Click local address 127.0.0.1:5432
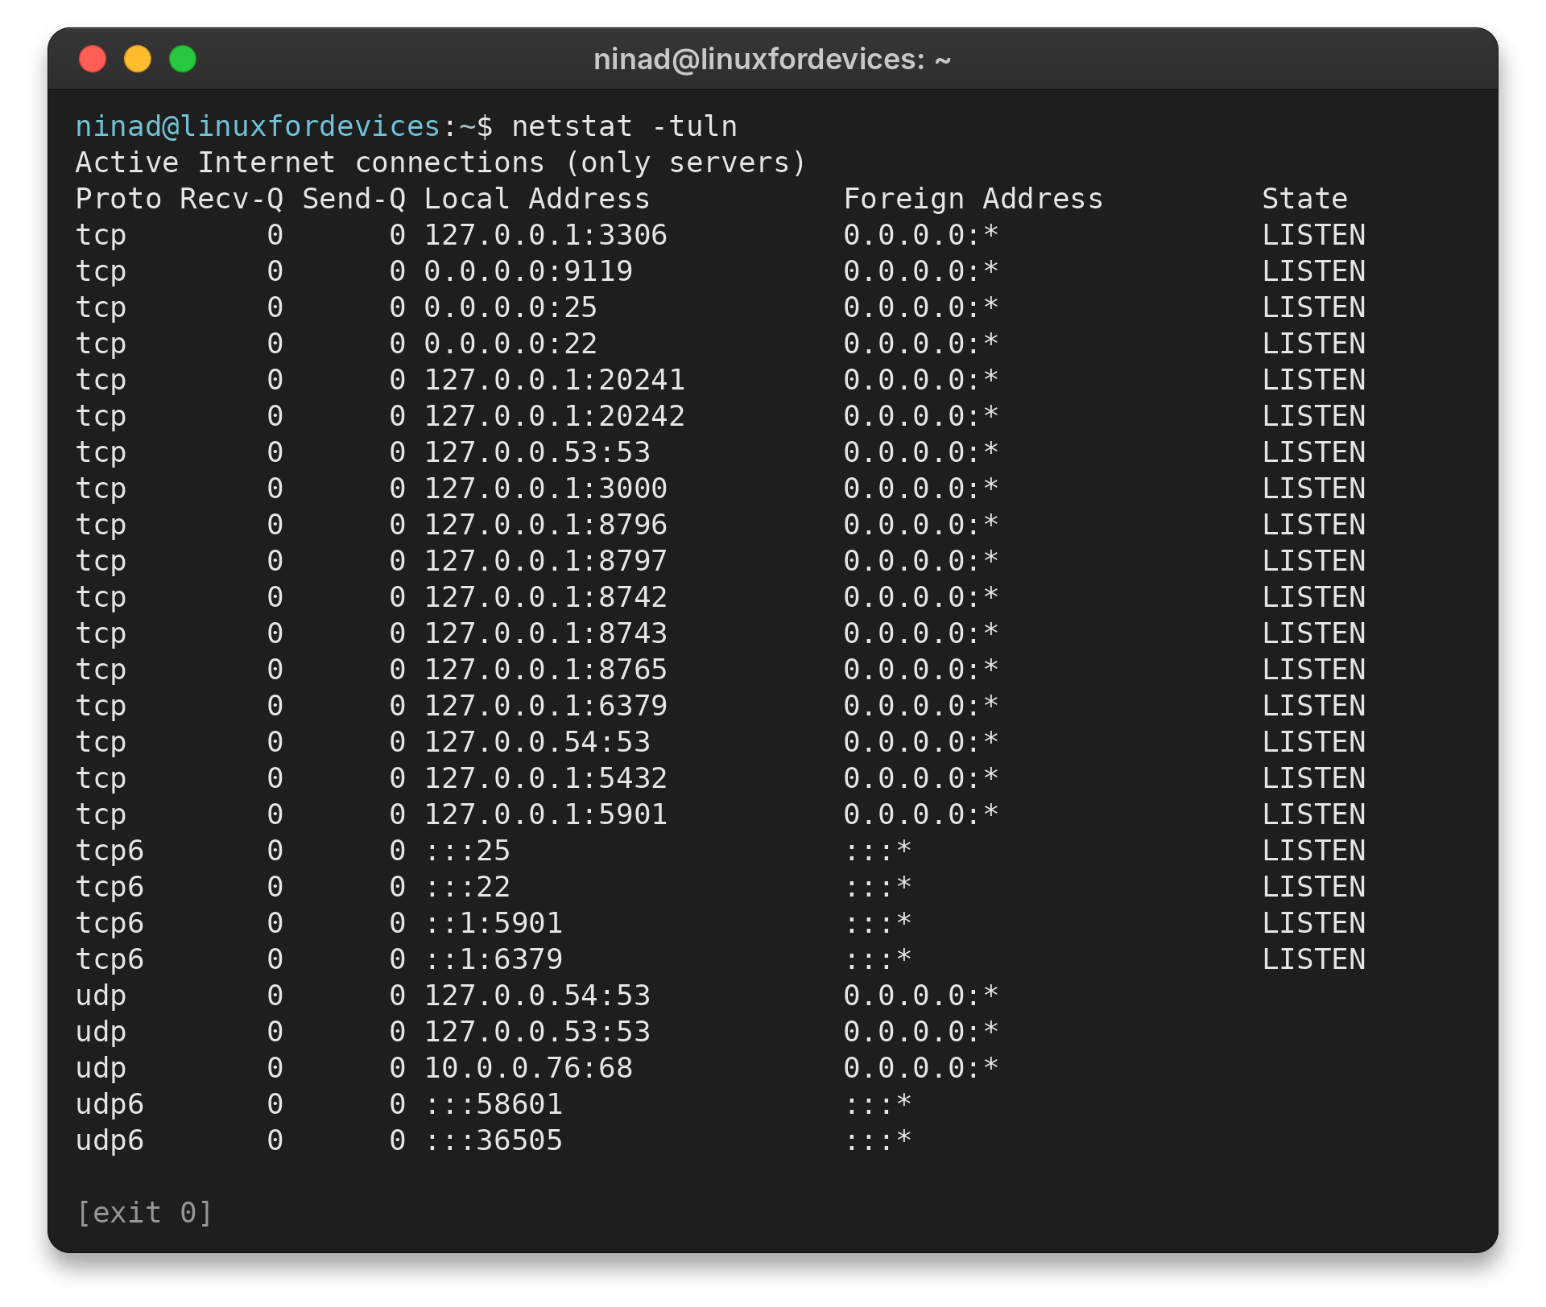The height and width of the screenshot is (1307, 1546). [x=546, y=778]
